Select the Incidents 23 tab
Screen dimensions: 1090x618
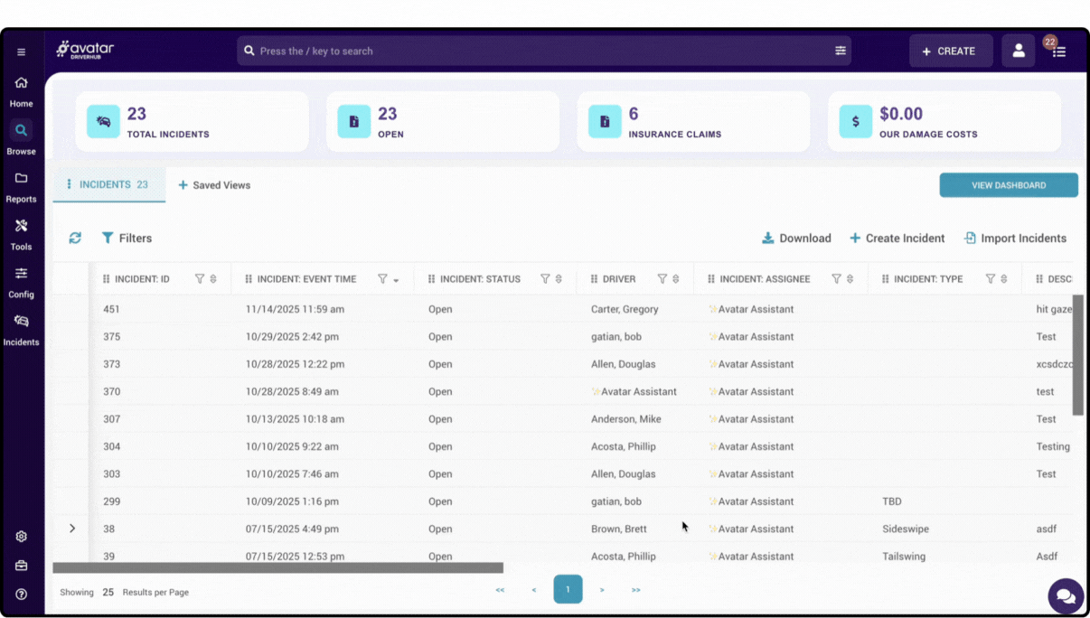pyautogui.click(x=108, y=184)
